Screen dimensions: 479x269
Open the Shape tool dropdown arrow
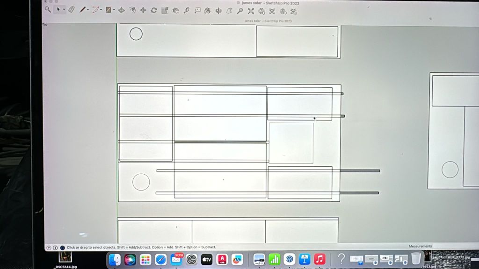[113, 10]
